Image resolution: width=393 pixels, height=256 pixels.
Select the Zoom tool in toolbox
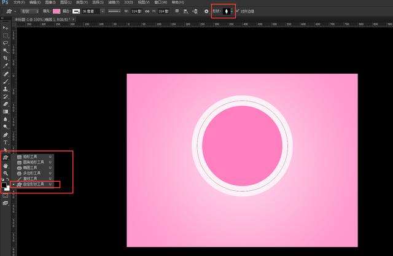coord(6,173)
